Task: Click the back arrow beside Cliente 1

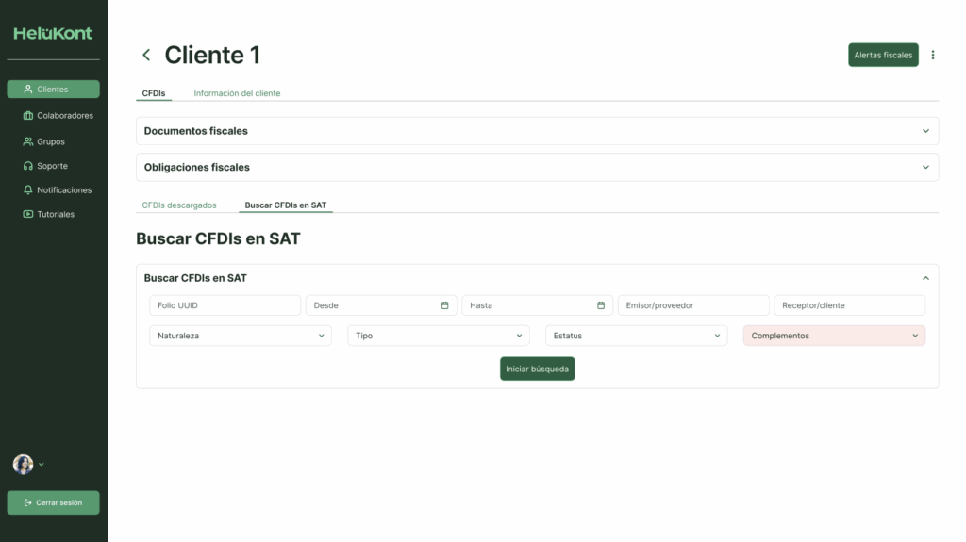Action: point(146,56)
